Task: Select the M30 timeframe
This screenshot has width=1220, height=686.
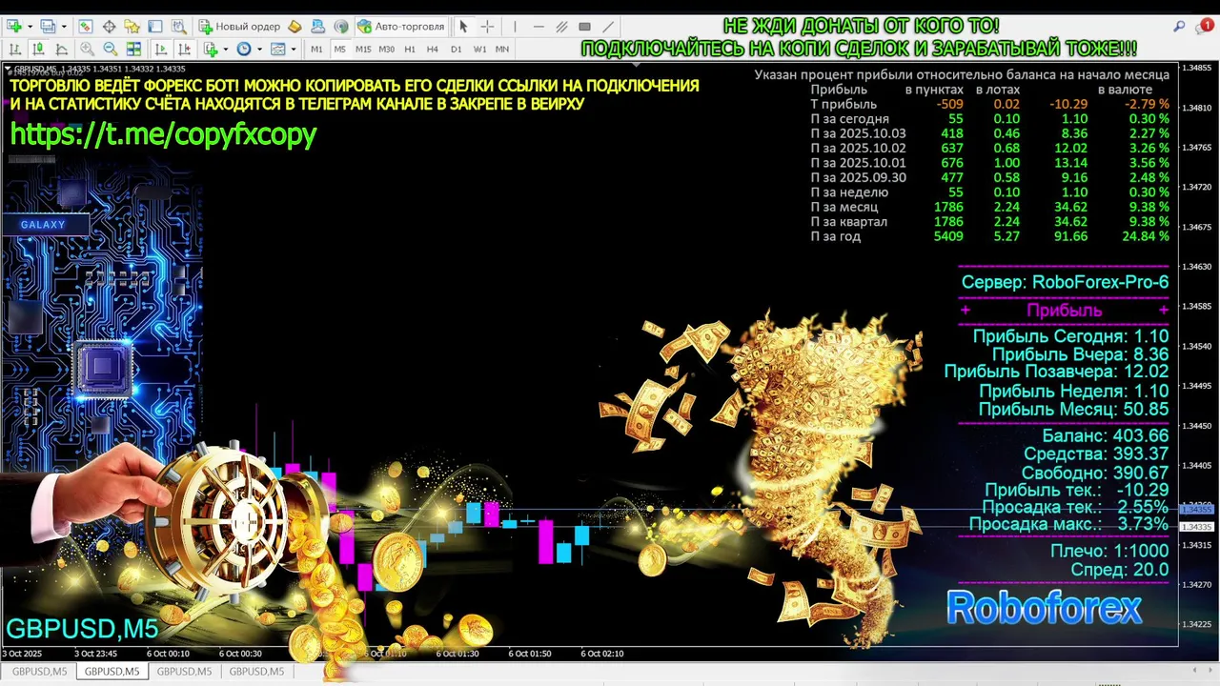Action: (386, 49)
